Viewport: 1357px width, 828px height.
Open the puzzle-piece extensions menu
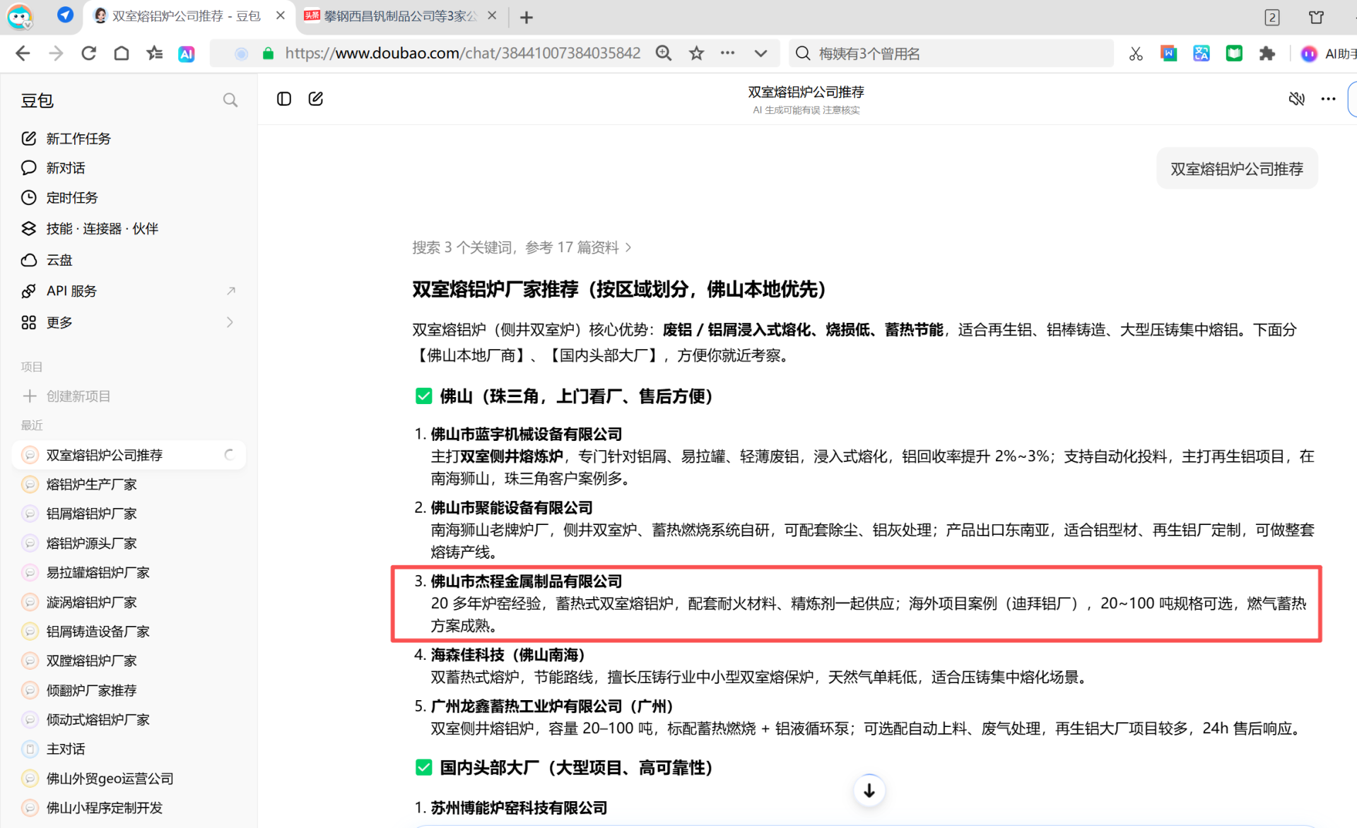point(1267,54)
